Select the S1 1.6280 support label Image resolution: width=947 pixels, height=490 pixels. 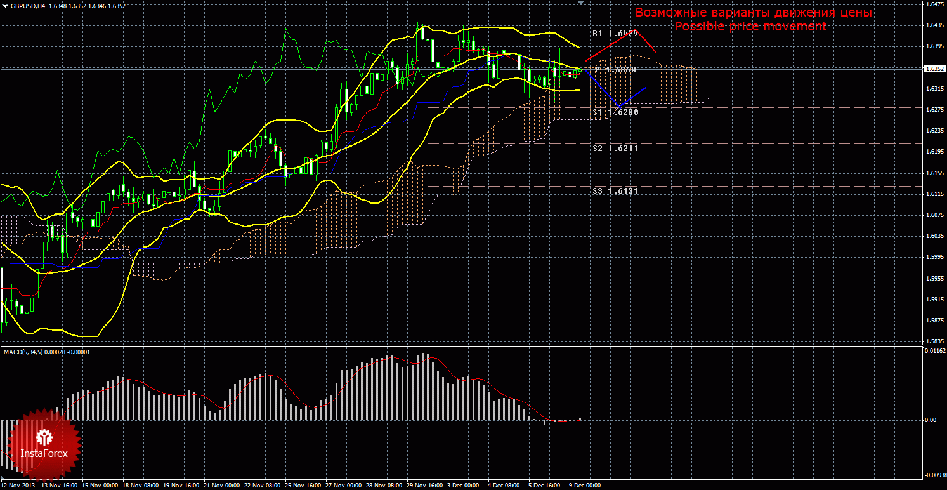(615, 112)
